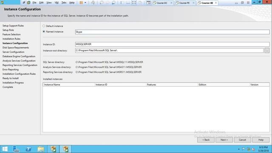Click the Instance ID input field
Viewport: 272px width, 153px height.
(172, 44)
